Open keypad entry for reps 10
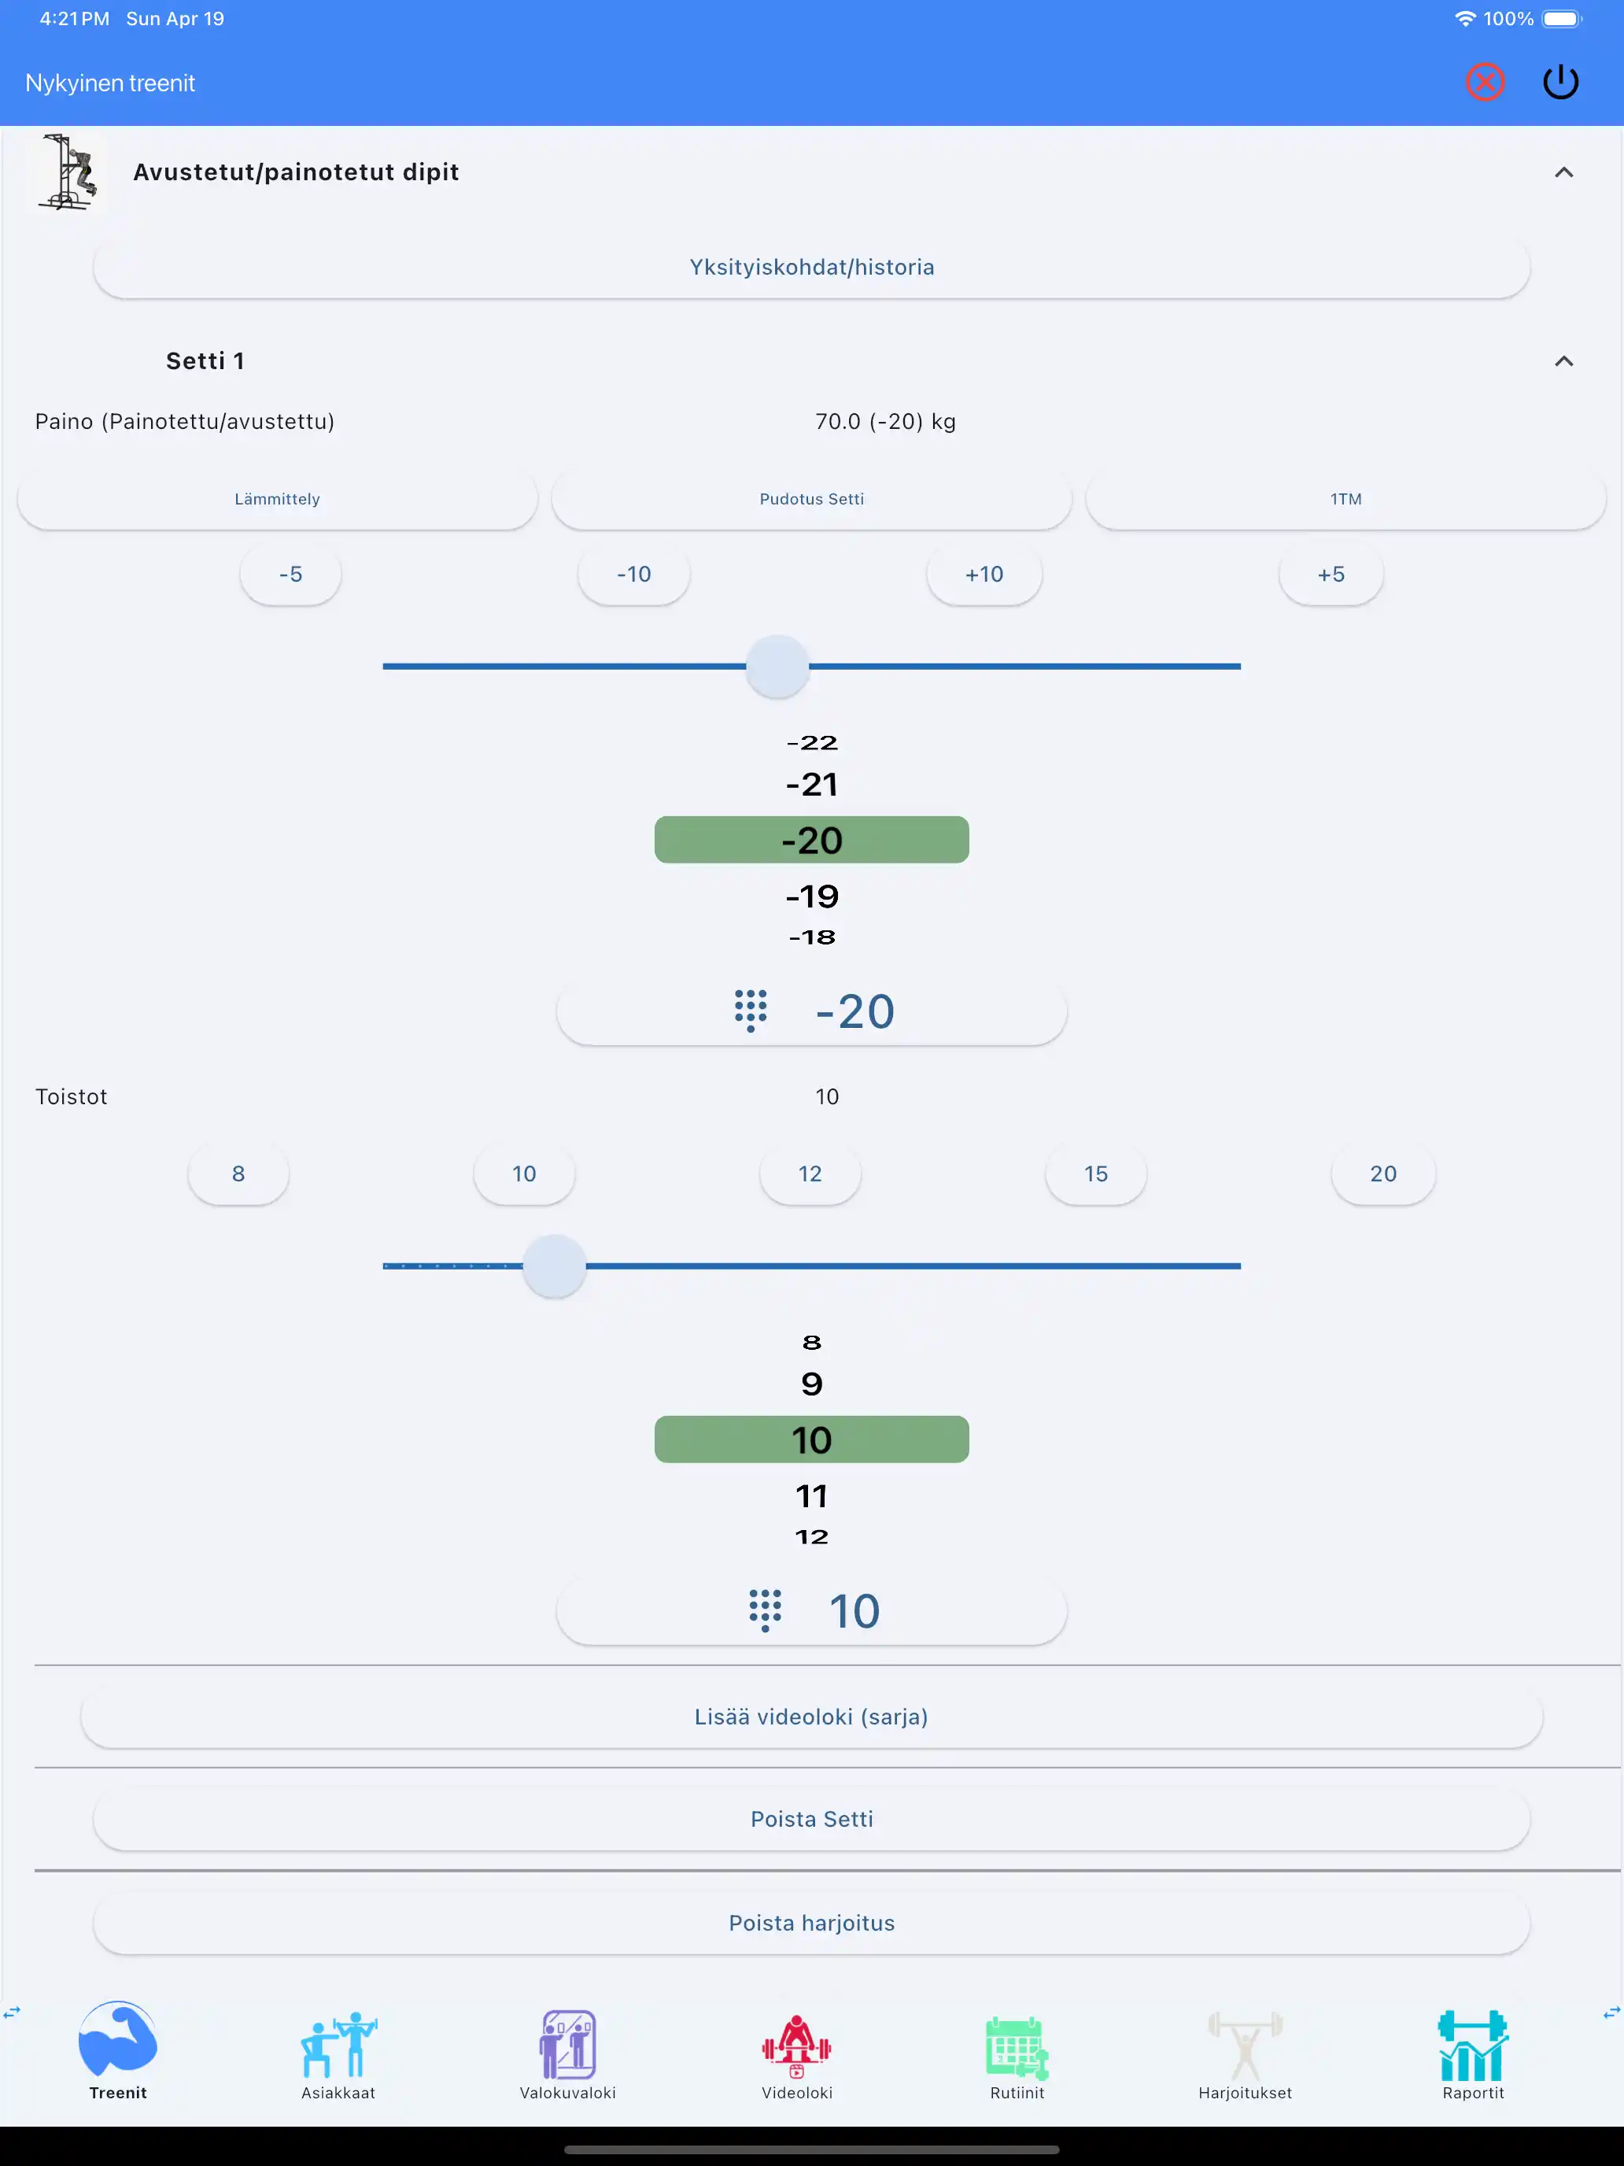 (811, 1611)
